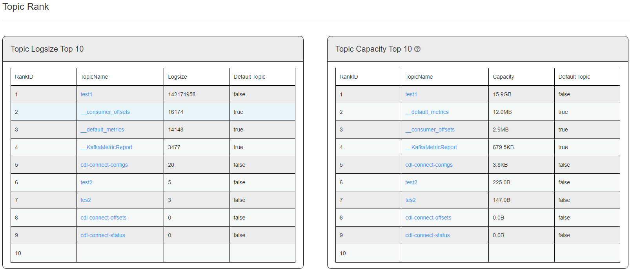
Task: Open cdl-connect-status in Capacity table
Action: 428,235
